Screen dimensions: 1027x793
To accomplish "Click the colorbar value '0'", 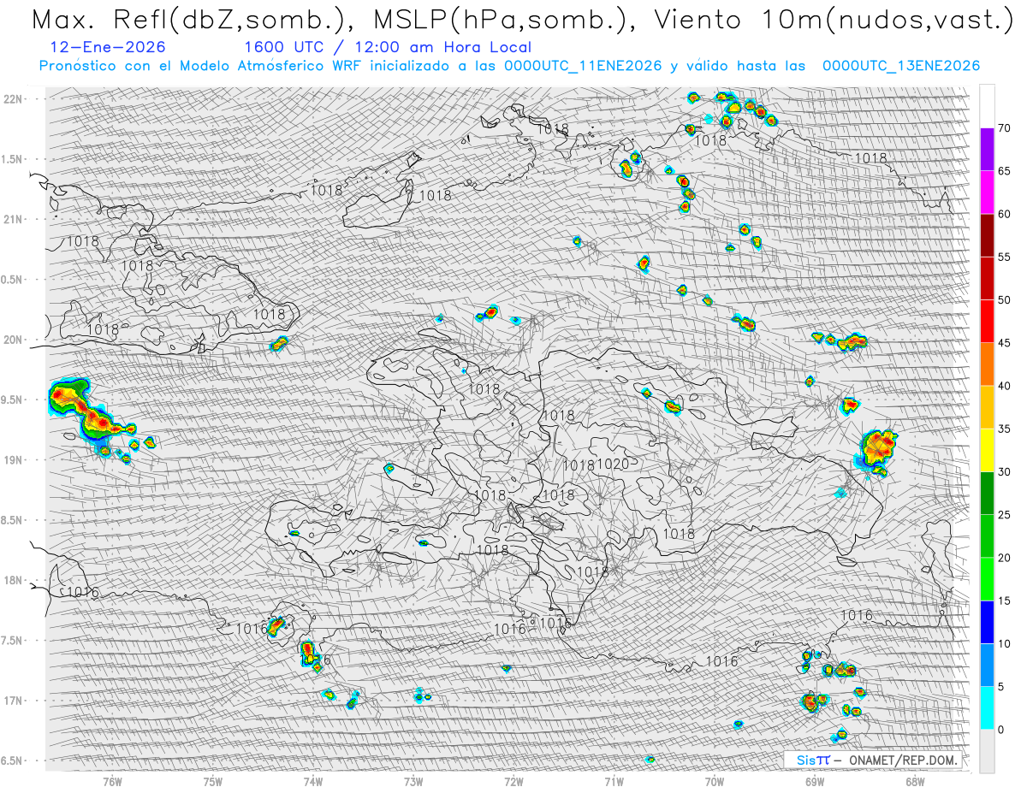I will 1000,729.
